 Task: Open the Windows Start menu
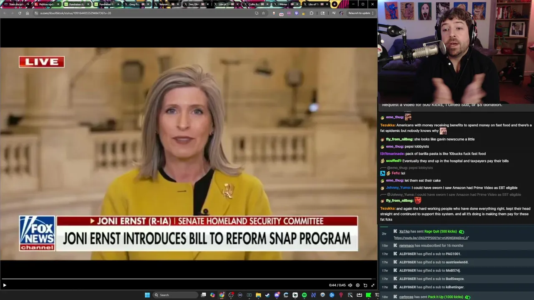(x=147, y=295)
